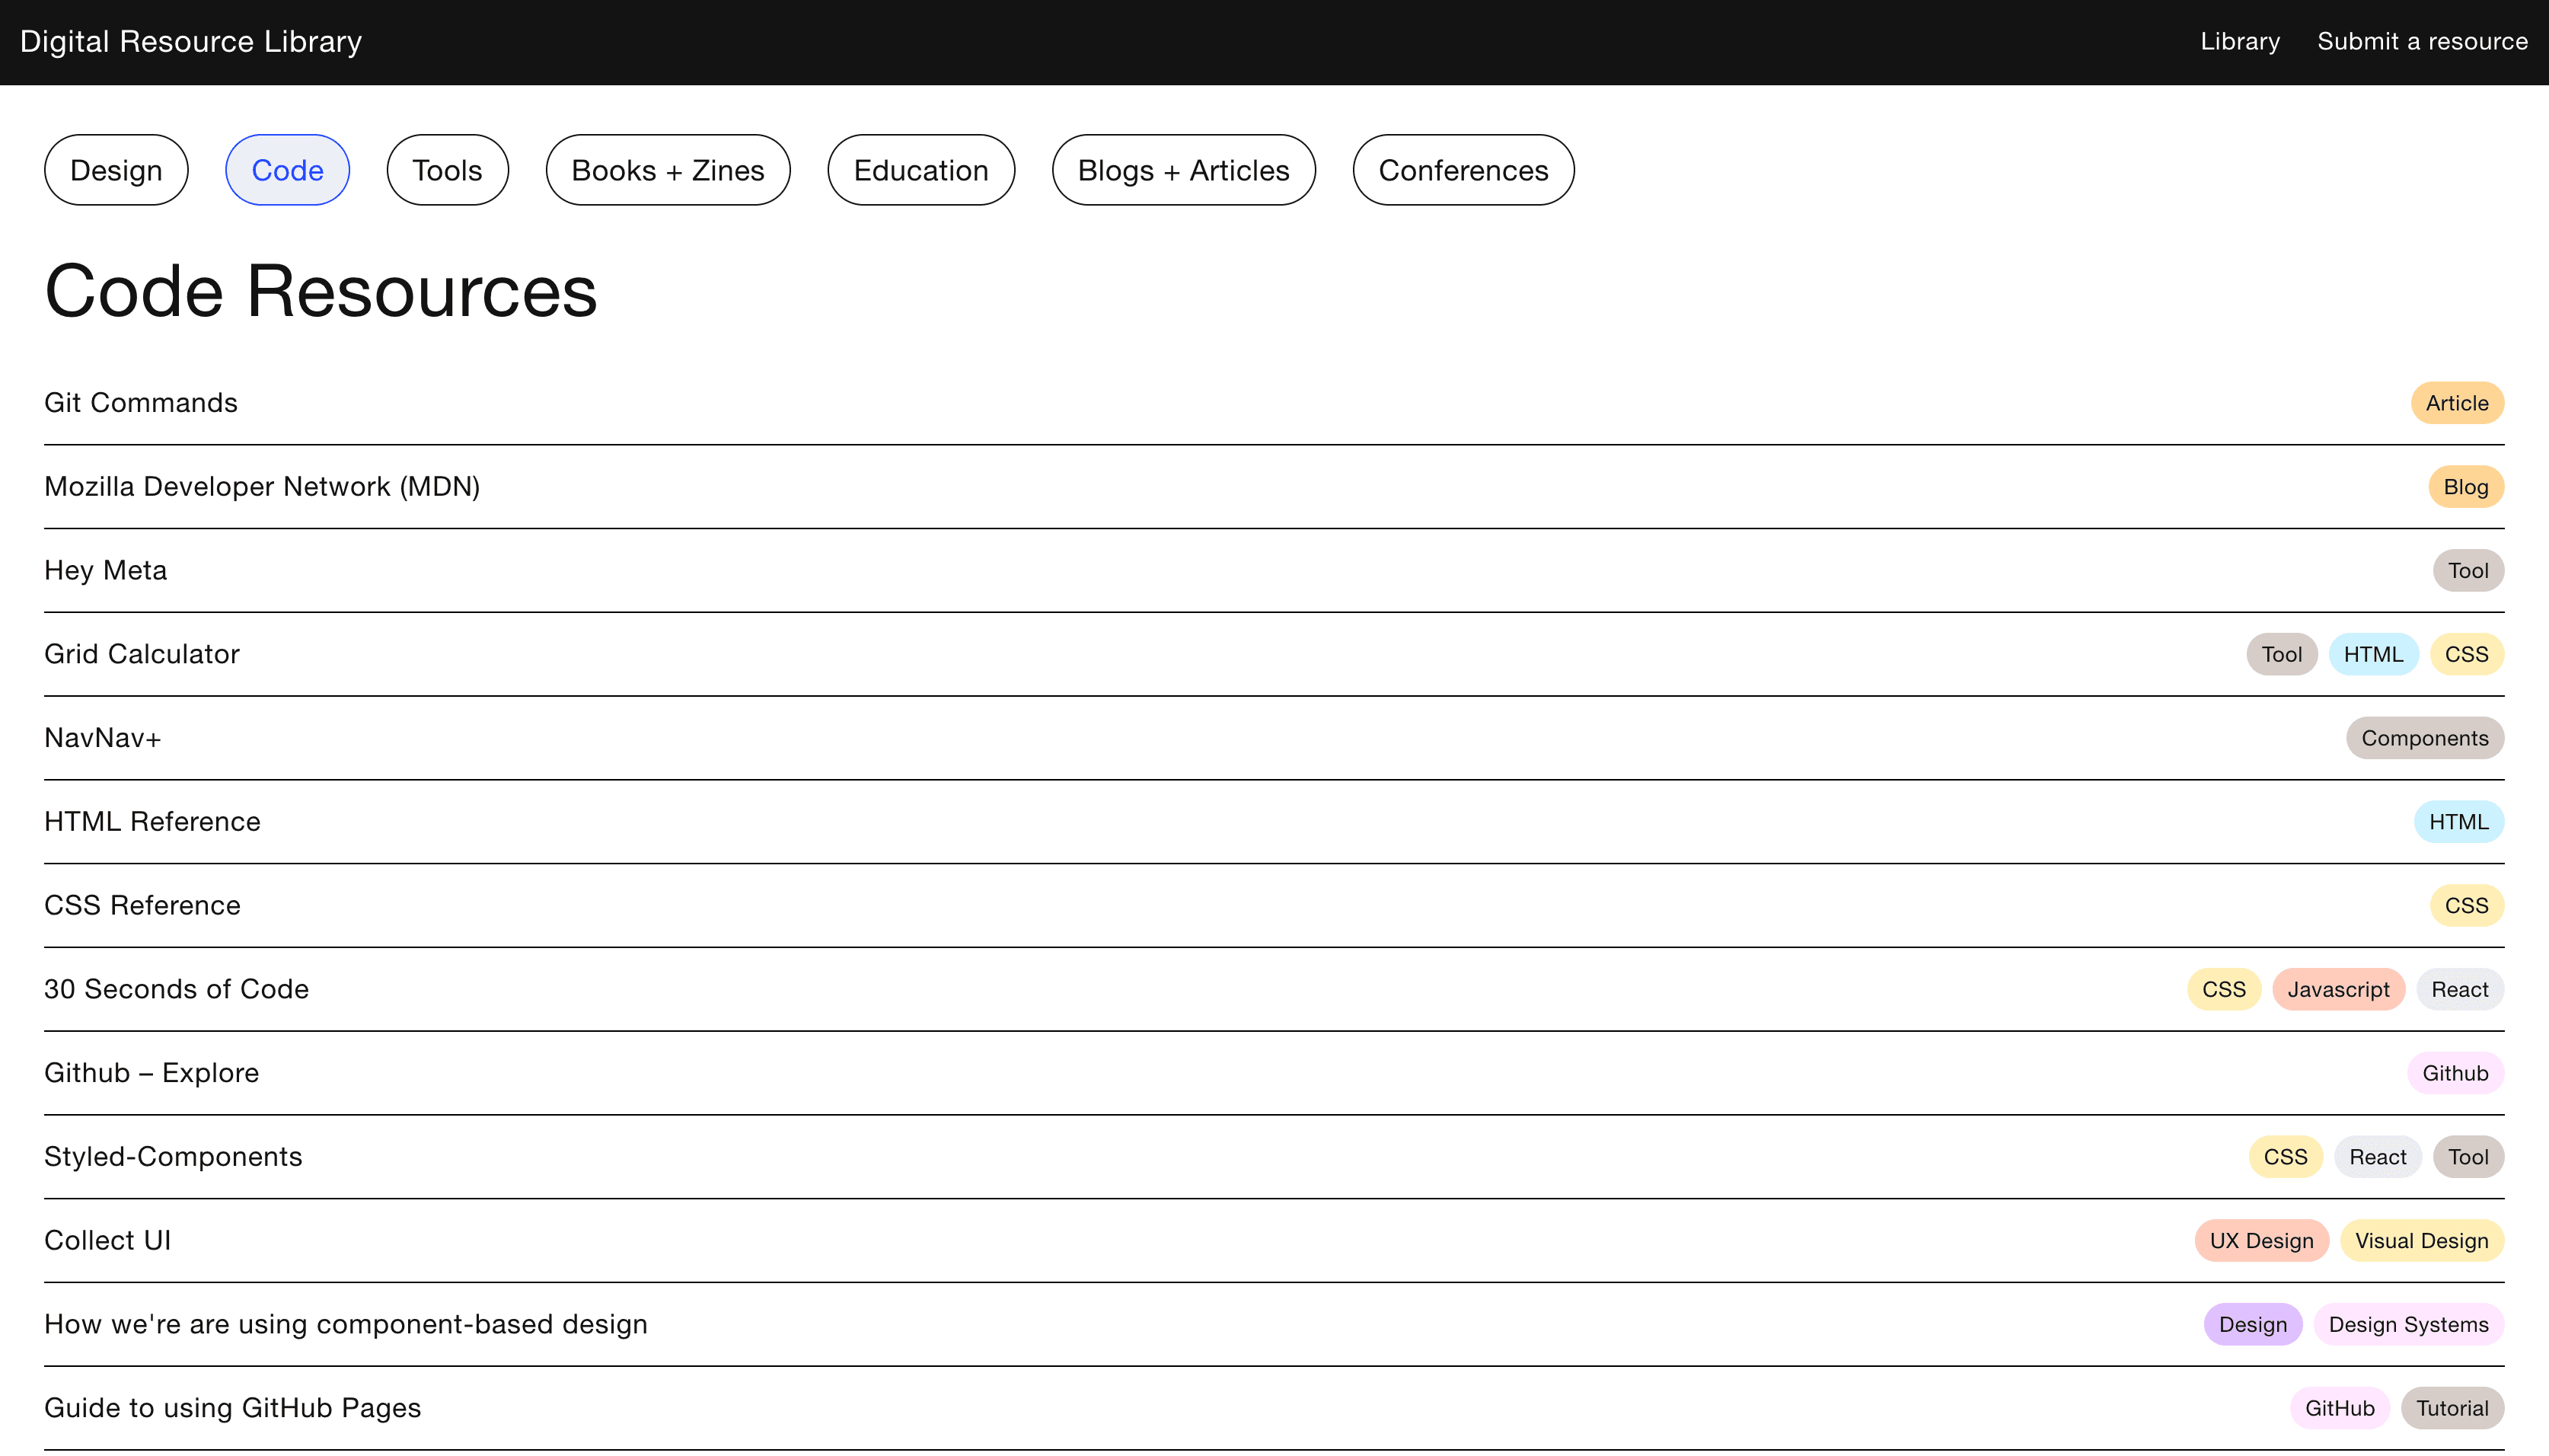Image resolution: width=2549 pixels, height=1456 pixels.
Task: Open Submit a resource in header
Action: pos(2421,41)
